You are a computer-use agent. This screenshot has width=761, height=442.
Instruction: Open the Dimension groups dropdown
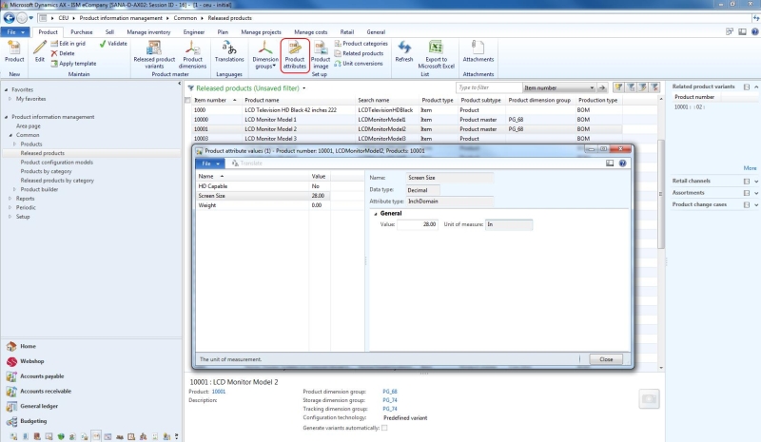pyautogui.click(x=265, y=55)
